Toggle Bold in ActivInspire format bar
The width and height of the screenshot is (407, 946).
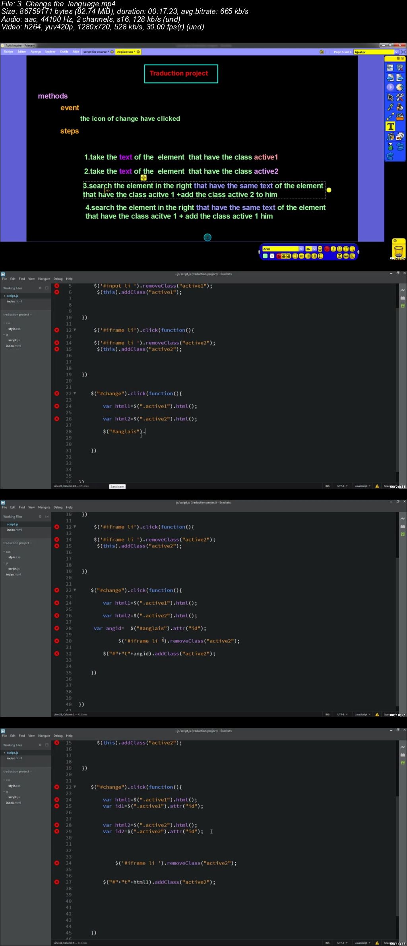tap(327, 249)
